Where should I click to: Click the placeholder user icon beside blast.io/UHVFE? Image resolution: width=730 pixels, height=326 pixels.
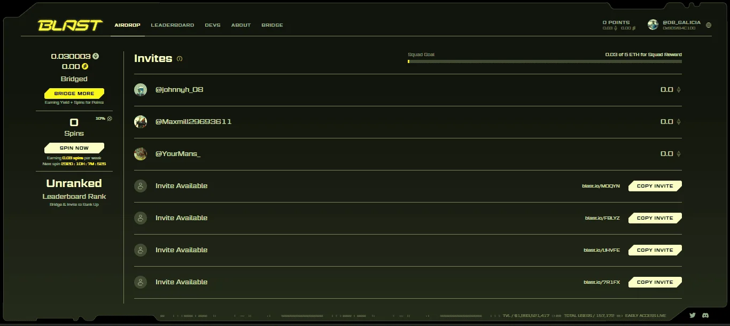click(x=141, y=250)
